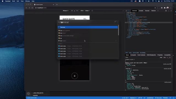Go back in Chrome
Image resolution: width=176 pixels, height=99 pixels.
click(26, 8)
